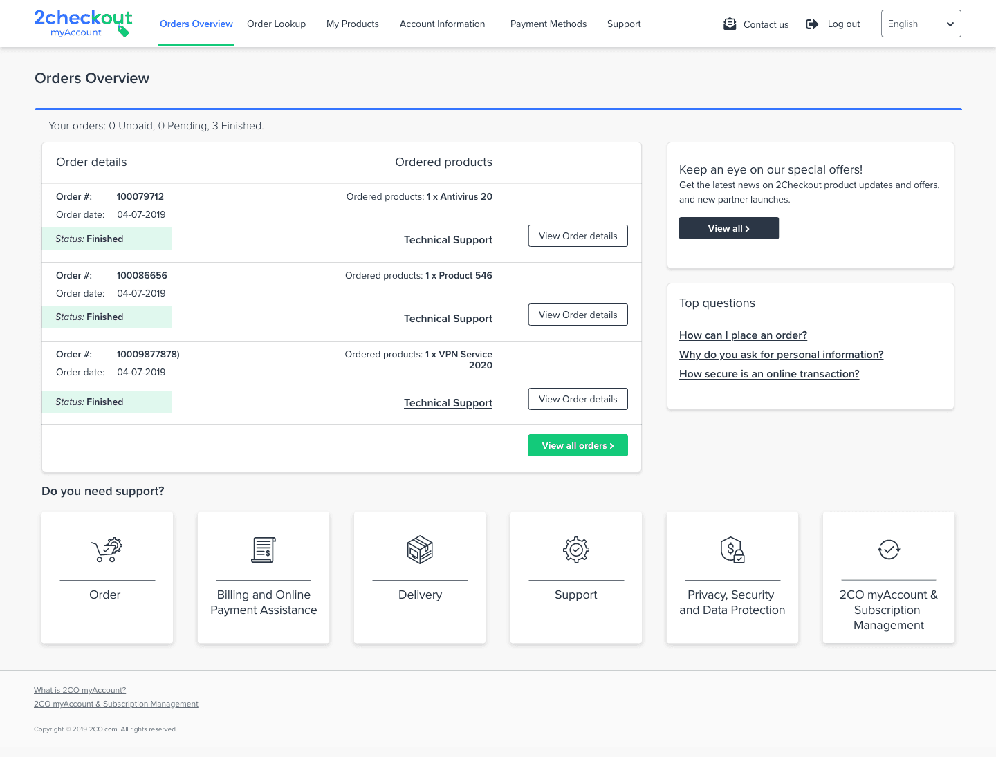Open the English language dropdown
Image resolution: width=996 pixels, height=757 pixels.
pyautogui.click(x=921, y=24)
